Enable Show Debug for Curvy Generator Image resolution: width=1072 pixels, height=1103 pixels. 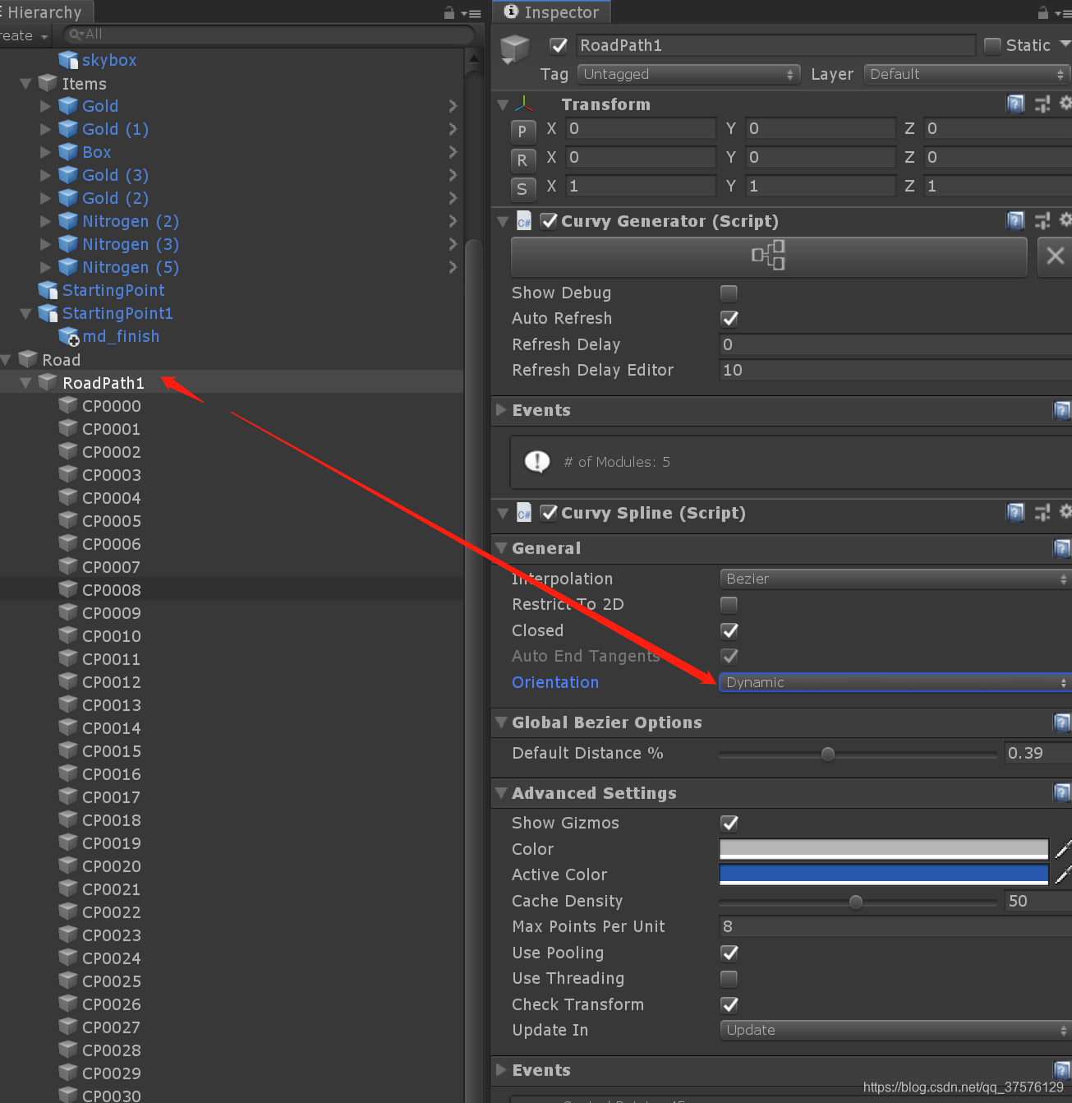coord(729,293)
